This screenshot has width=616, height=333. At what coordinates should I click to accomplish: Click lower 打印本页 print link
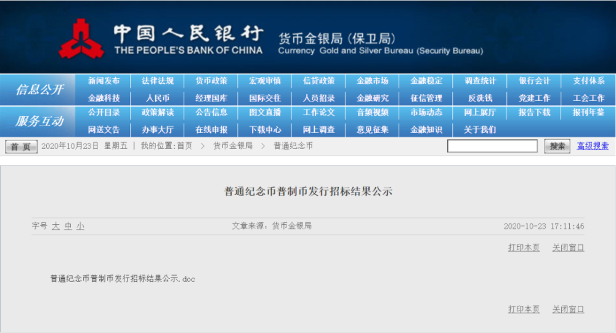[524, 310]
